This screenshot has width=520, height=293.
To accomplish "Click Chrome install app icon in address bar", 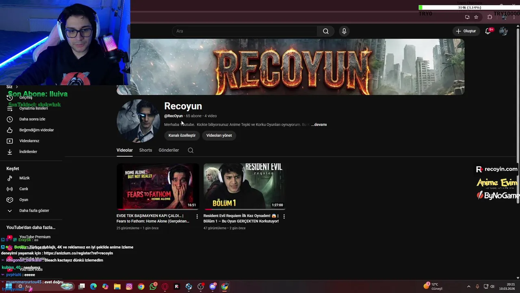I will coord(467,17).
